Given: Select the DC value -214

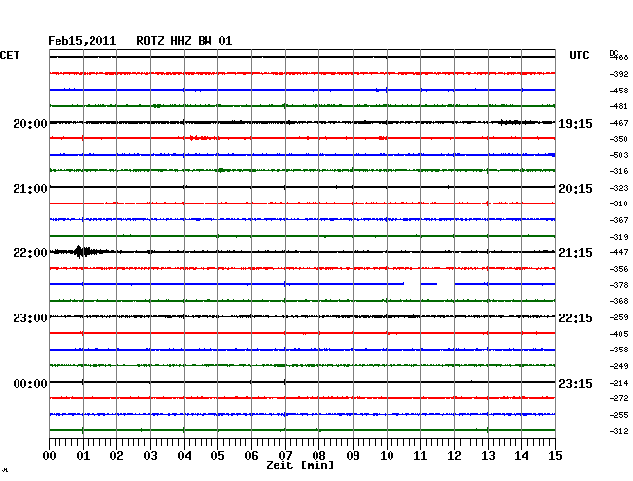Looking at the screenshot, I should [618, 383].
